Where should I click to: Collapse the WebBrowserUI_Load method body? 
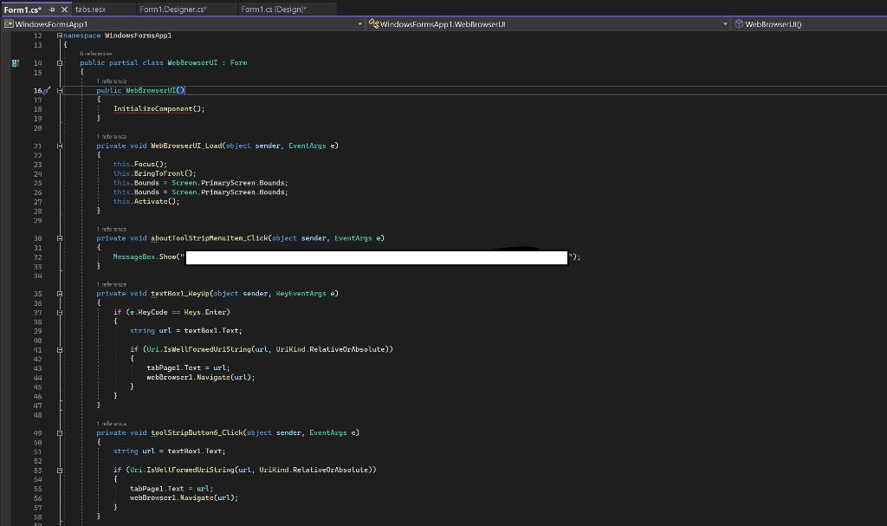pyautogui.click(x=59, y=146)
